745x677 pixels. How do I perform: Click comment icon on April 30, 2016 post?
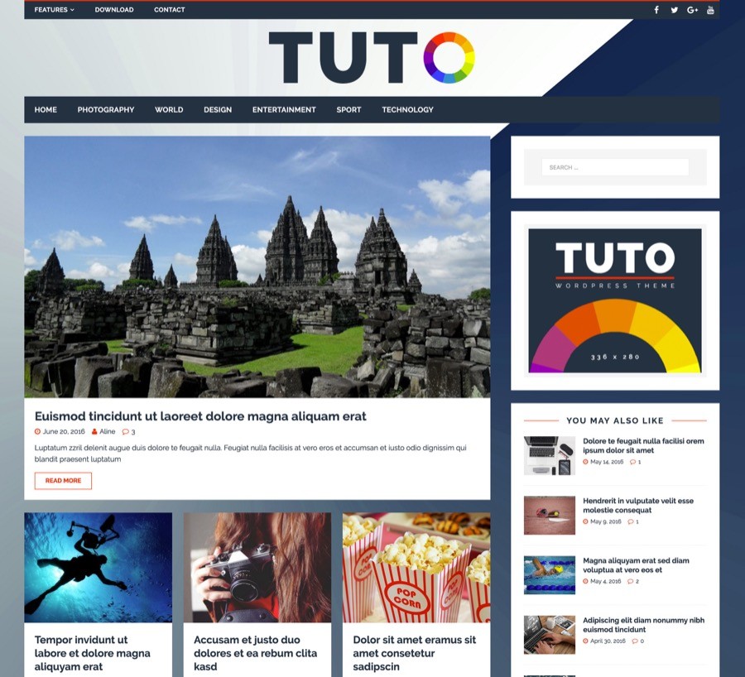coord(635,641)
